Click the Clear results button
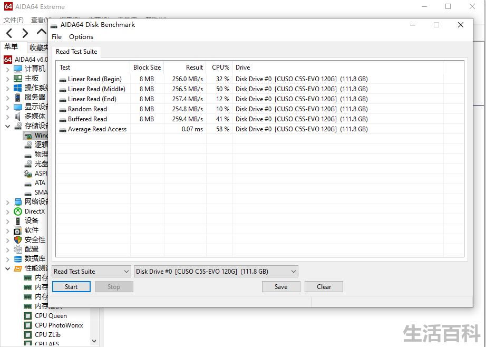486x347 pixels. [x=324, y=287]
